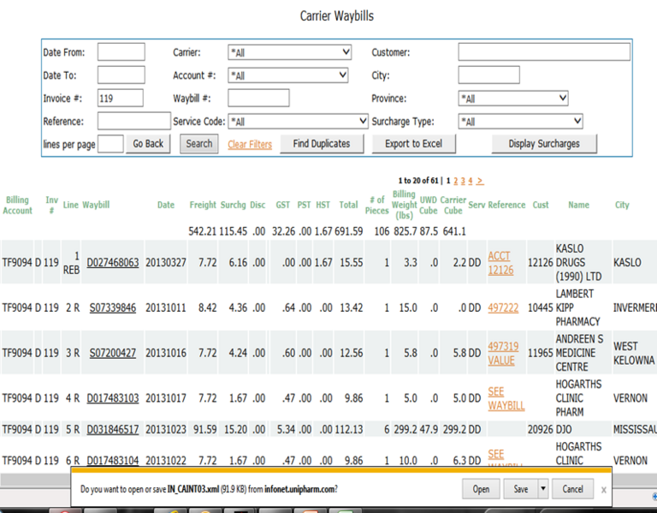
Task: Open waybill S07200427
Action: (x=113, y=353)
